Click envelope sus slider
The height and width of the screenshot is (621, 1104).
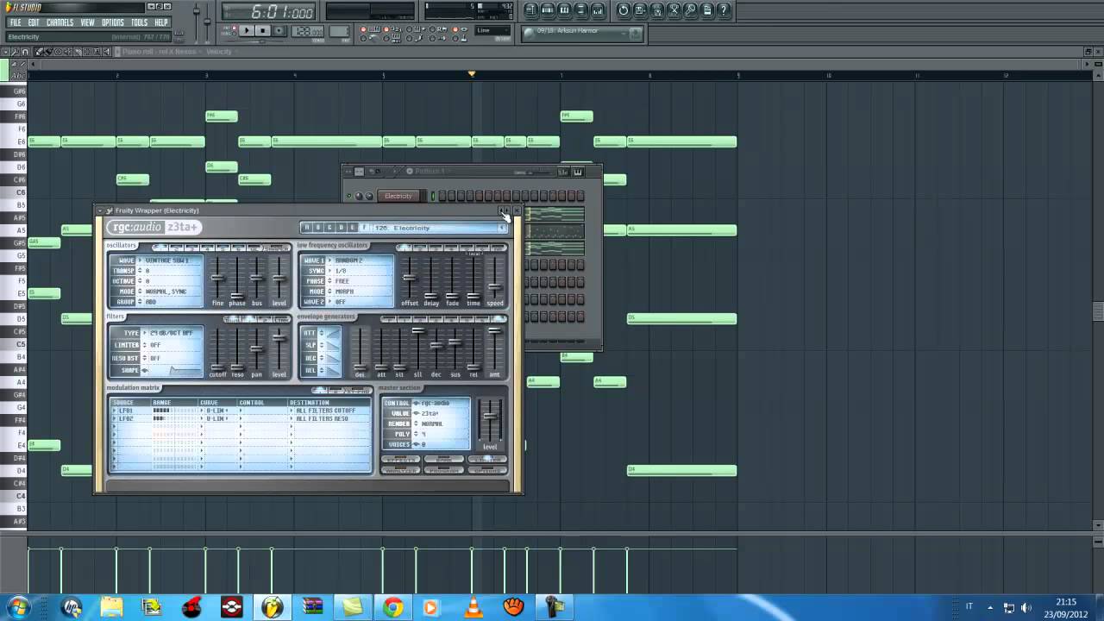[455, 342]
